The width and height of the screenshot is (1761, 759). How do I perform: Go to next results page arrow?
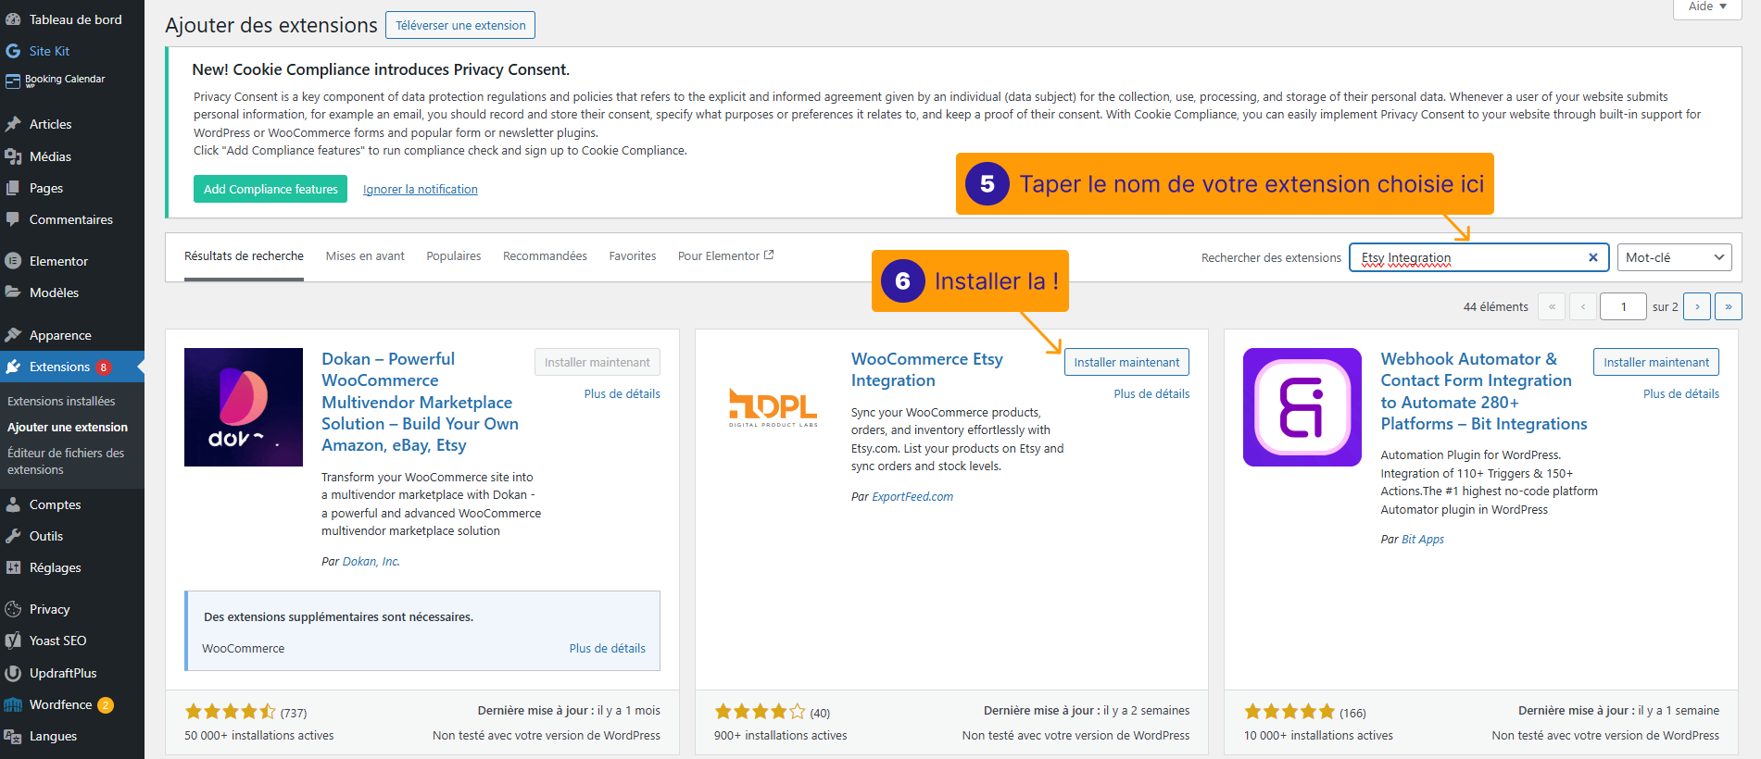tap(1697, 306)
